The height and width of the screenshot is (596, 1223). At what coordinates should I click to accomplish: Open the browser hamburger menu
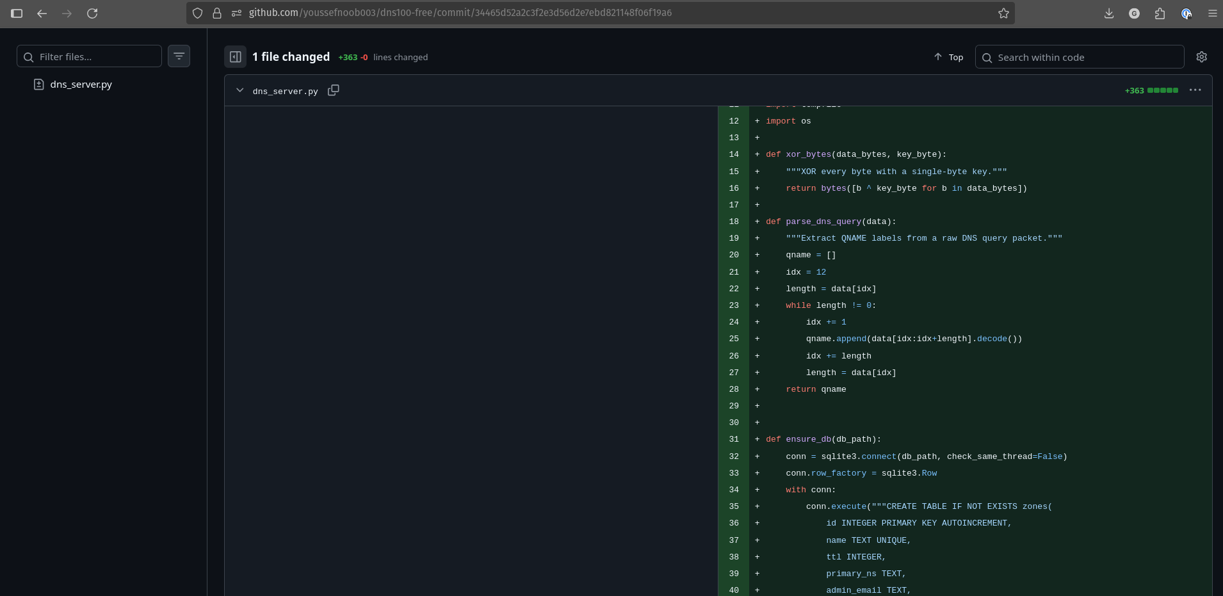pos(1212,13)
